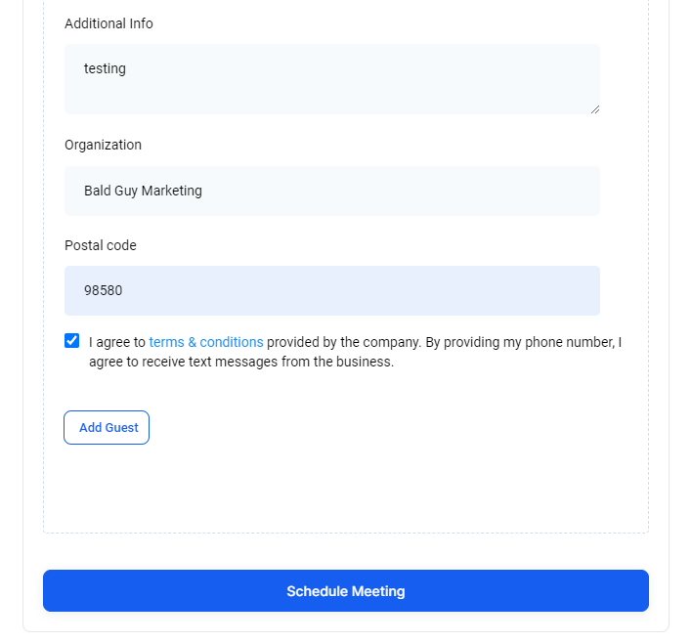Image resolution: width=692 pixels, height=642 pixels.
Task: Click the word "testing" in Additional Info
Action: tap(105, 68)
